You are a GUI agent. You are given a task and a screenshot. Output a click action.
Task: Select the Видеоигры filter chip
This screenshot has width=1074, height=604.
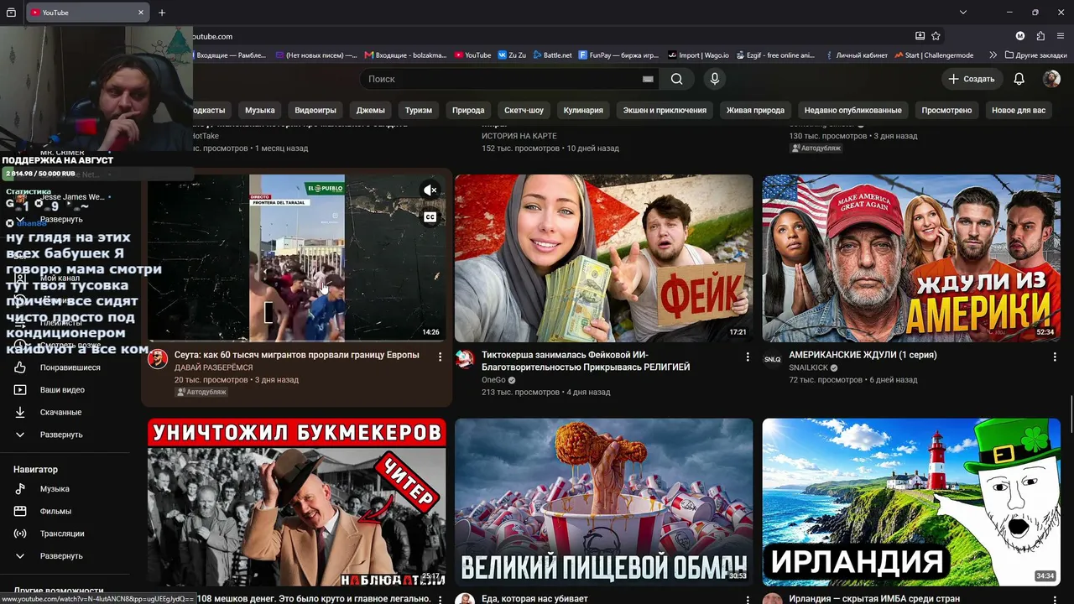[315, 110]
